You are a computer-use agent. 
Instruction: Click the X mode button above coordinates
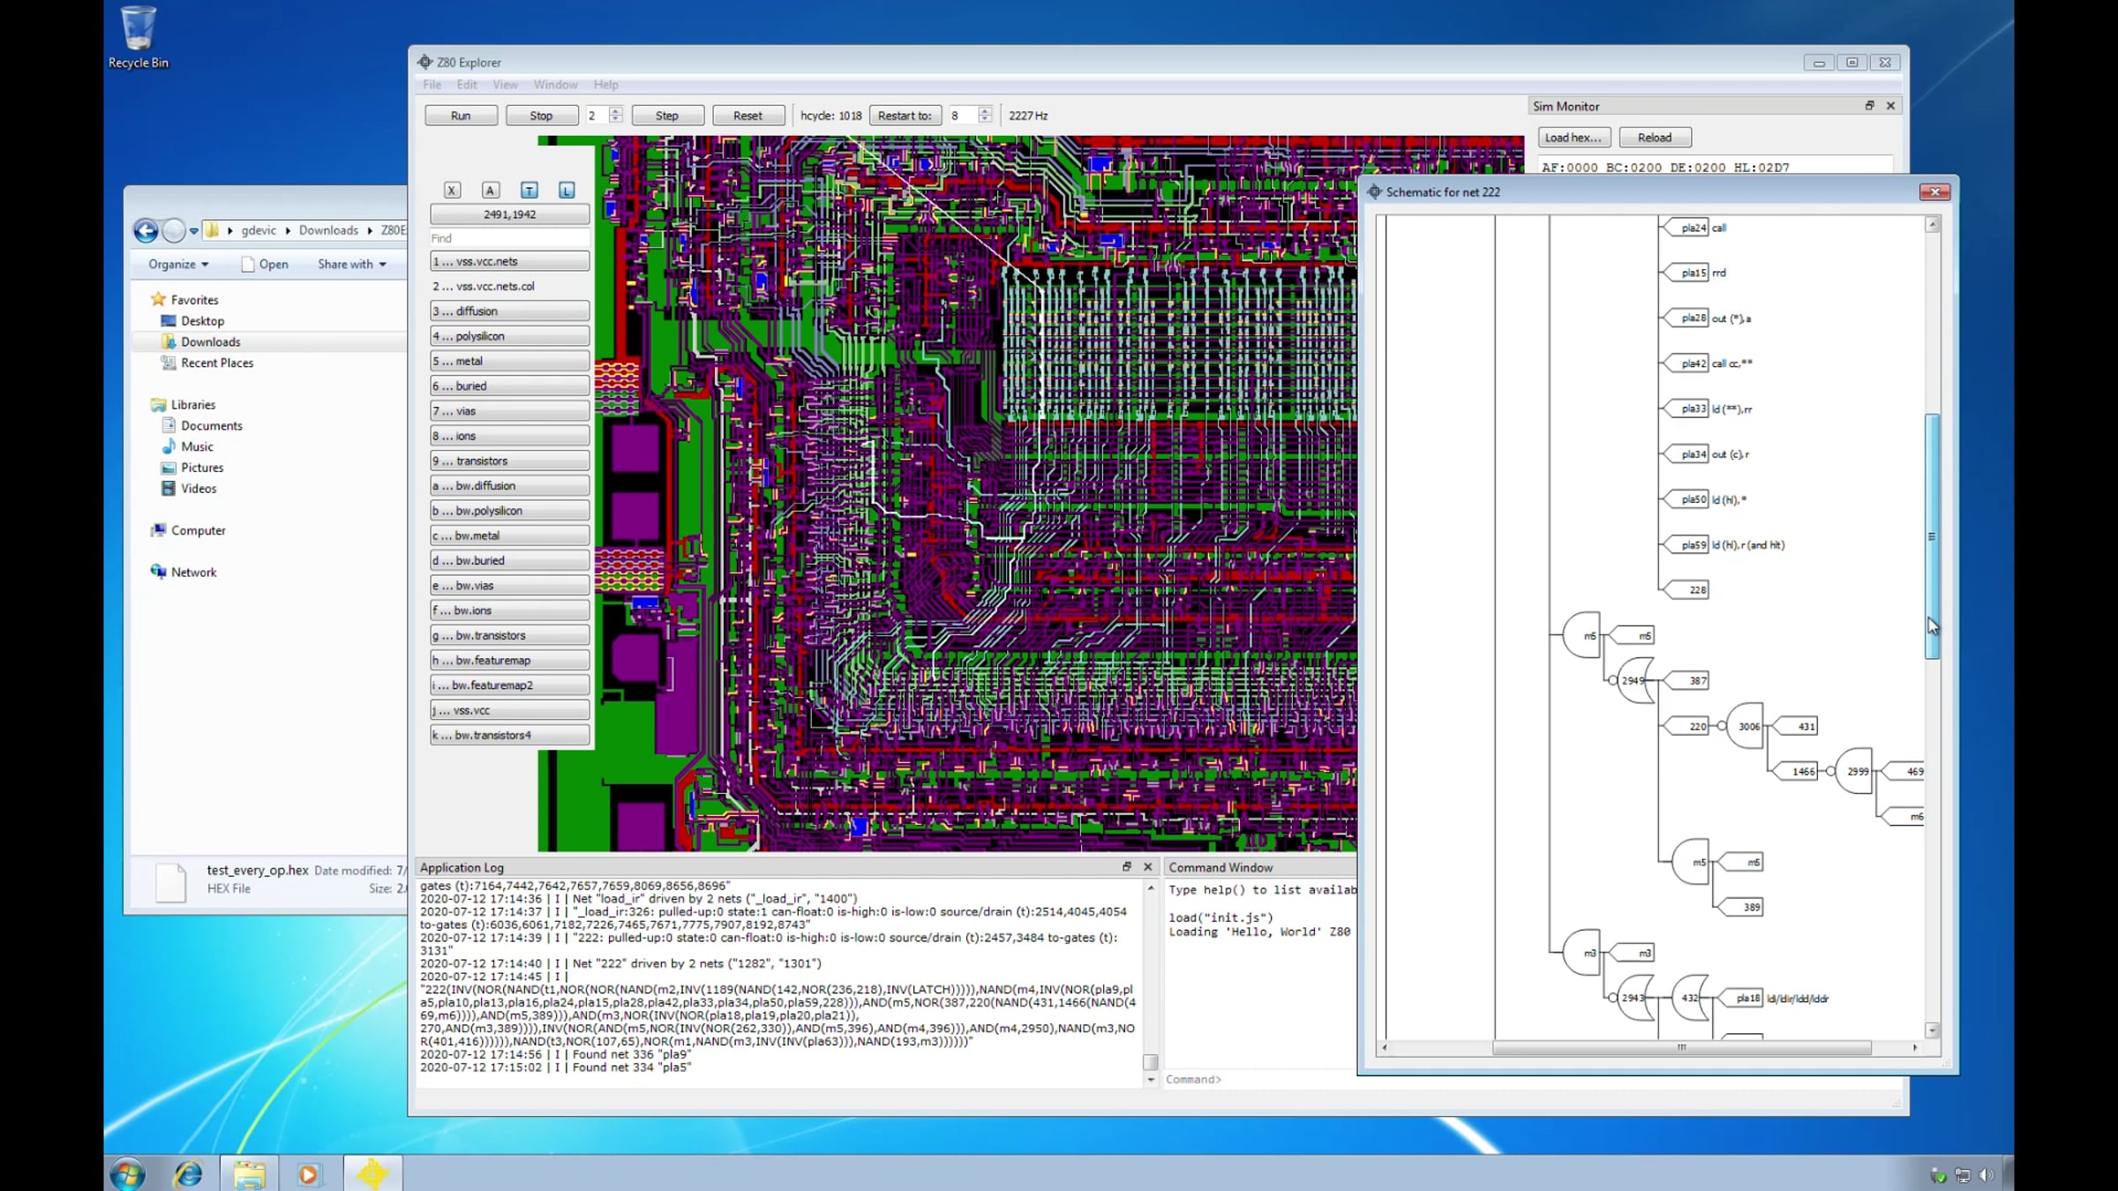[452, 190]
